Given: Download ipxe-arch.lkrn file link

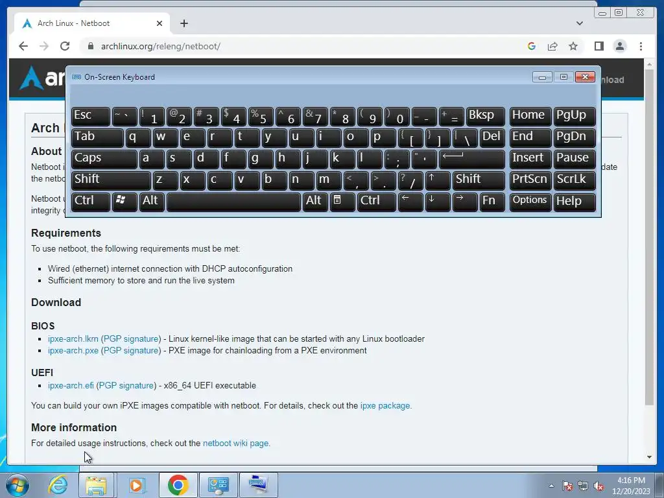Looking at the screenshot, I should click(x=73, y=338).
